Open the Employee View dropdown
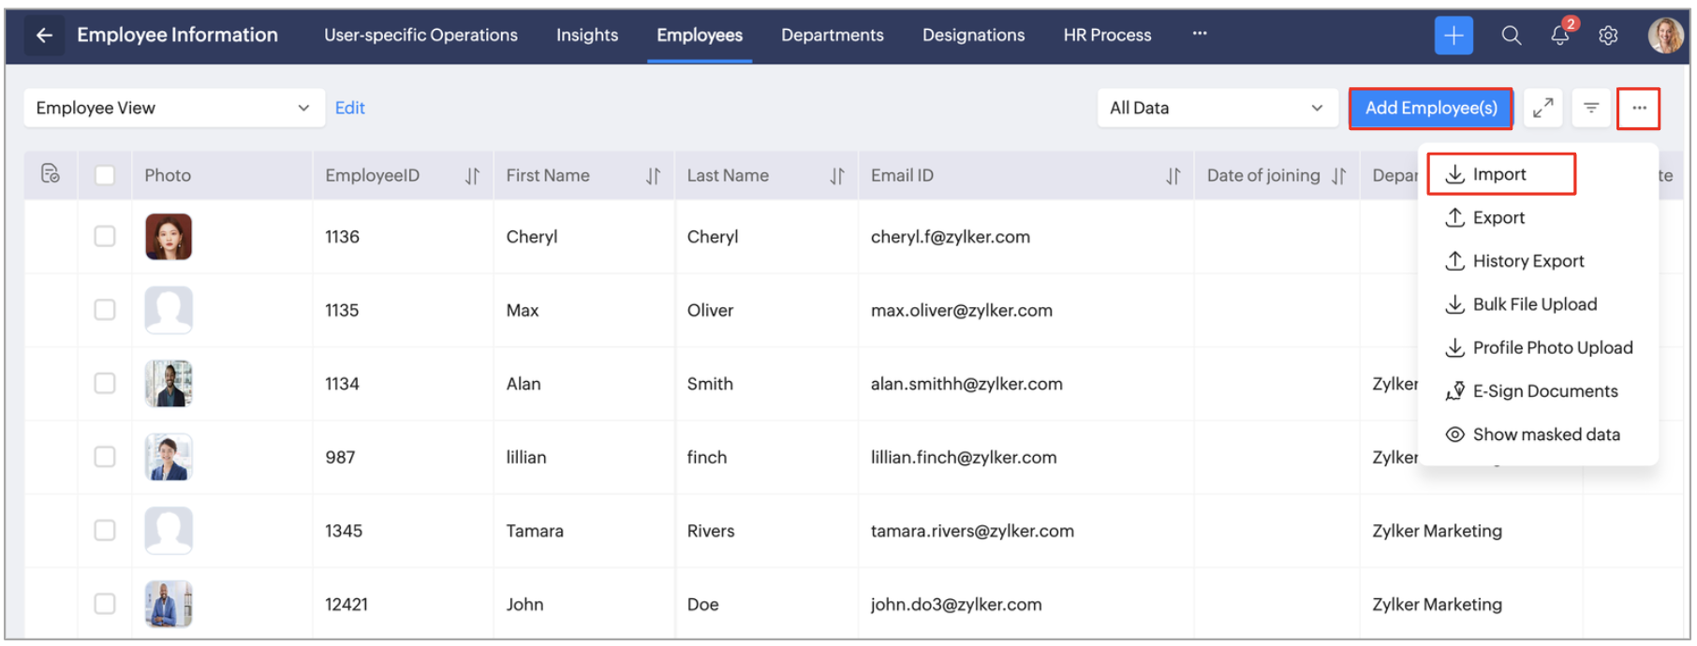 tap(173, 109)
